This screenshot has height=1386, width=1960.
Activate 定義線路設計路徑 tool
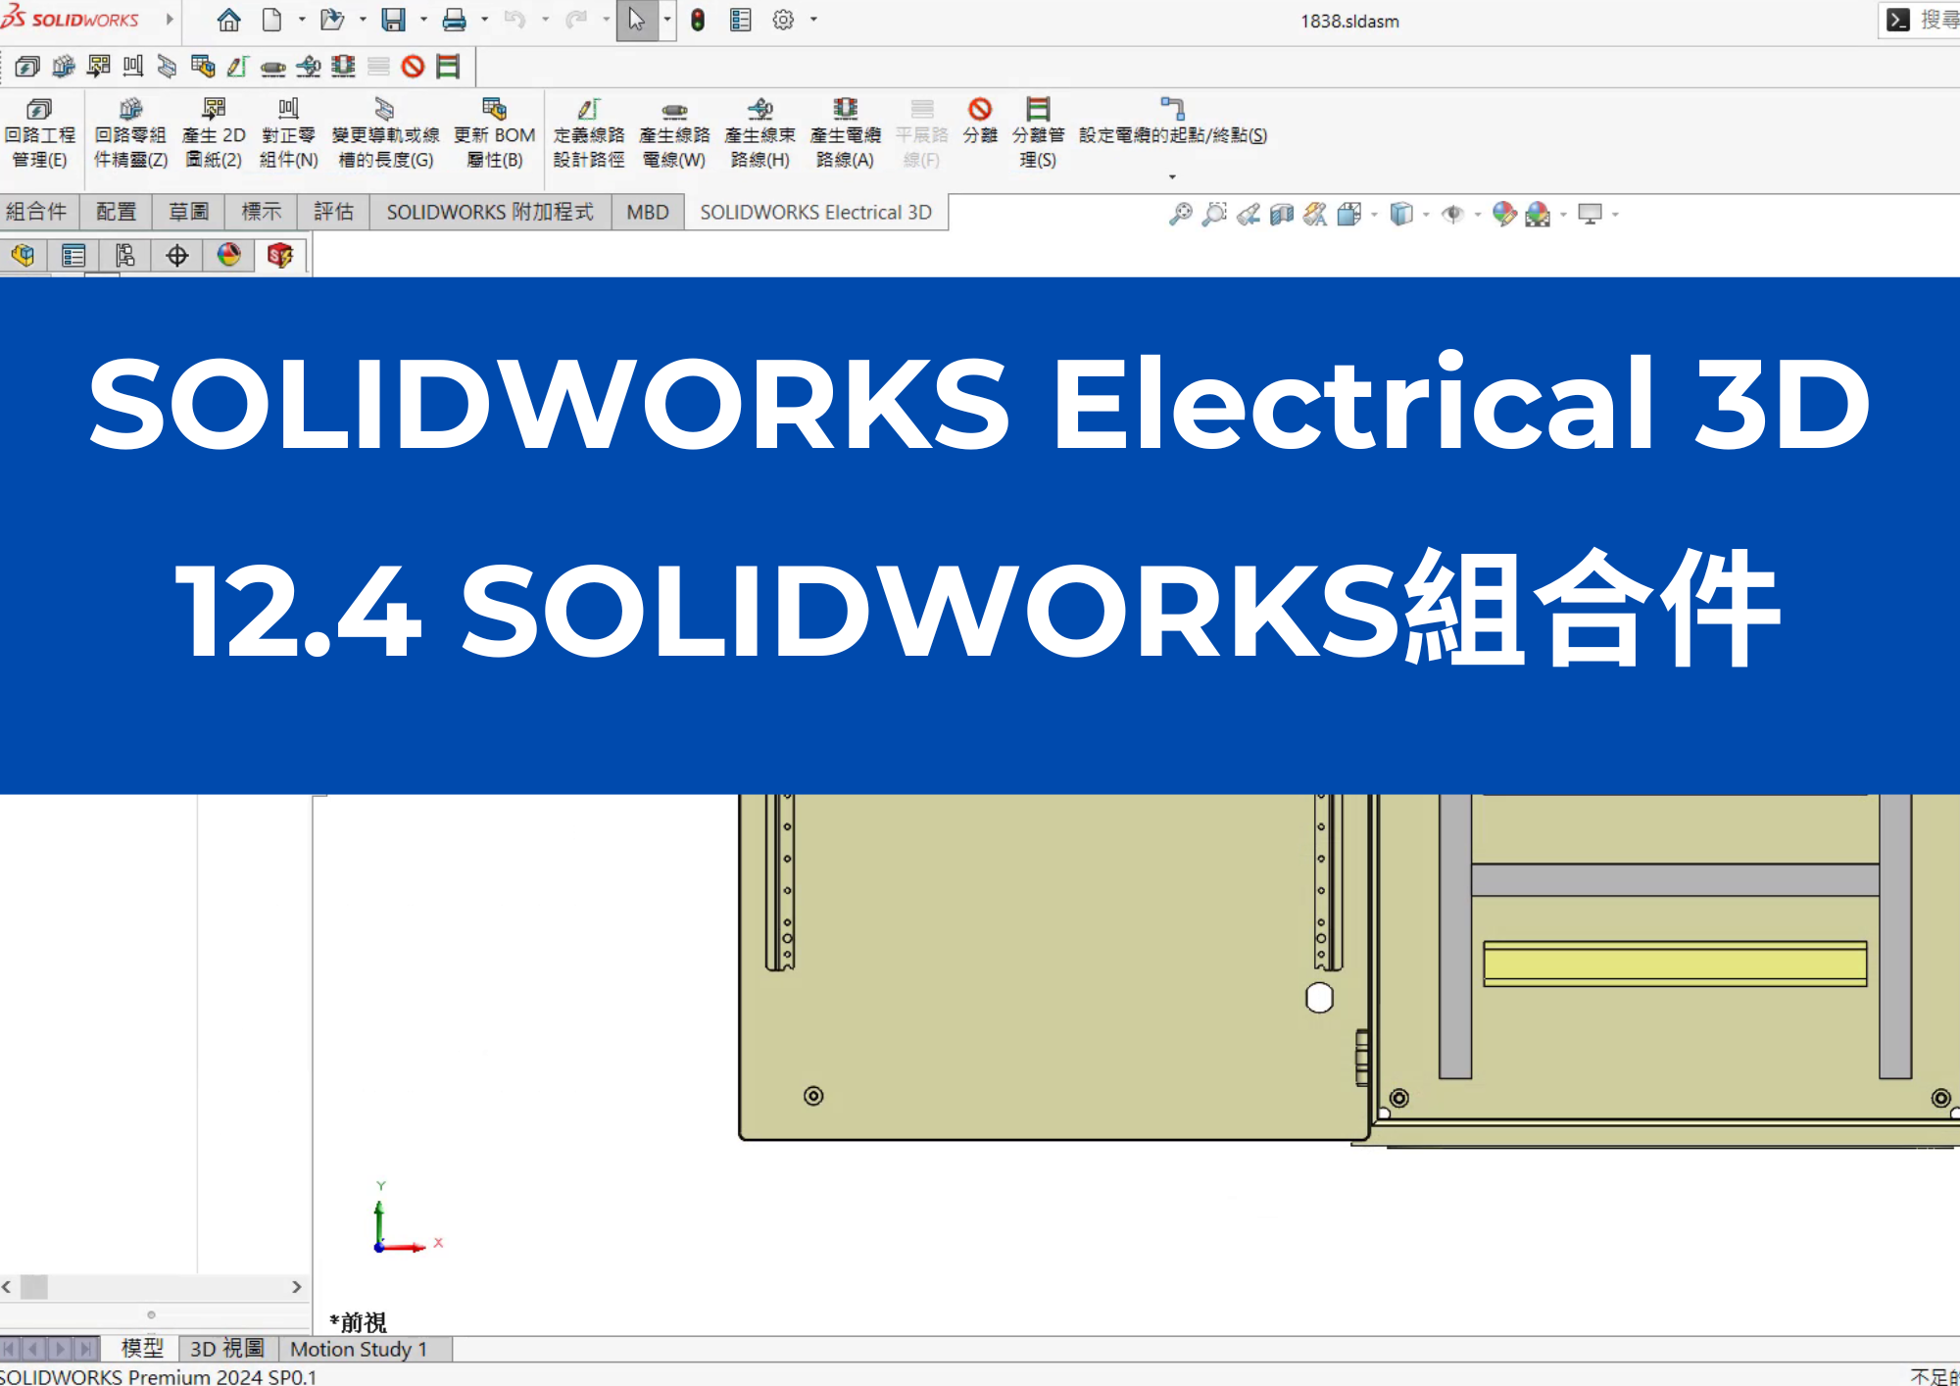[x=587, y=132]
